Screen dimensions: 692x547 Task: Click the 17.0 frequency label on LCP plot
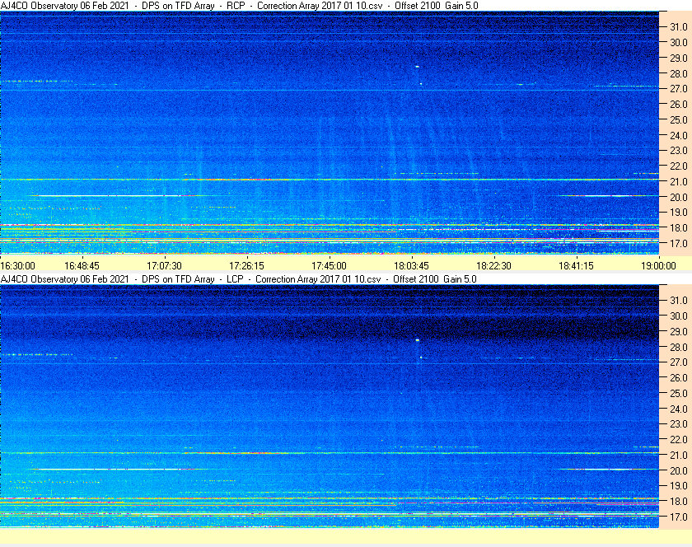click(679, 517)
